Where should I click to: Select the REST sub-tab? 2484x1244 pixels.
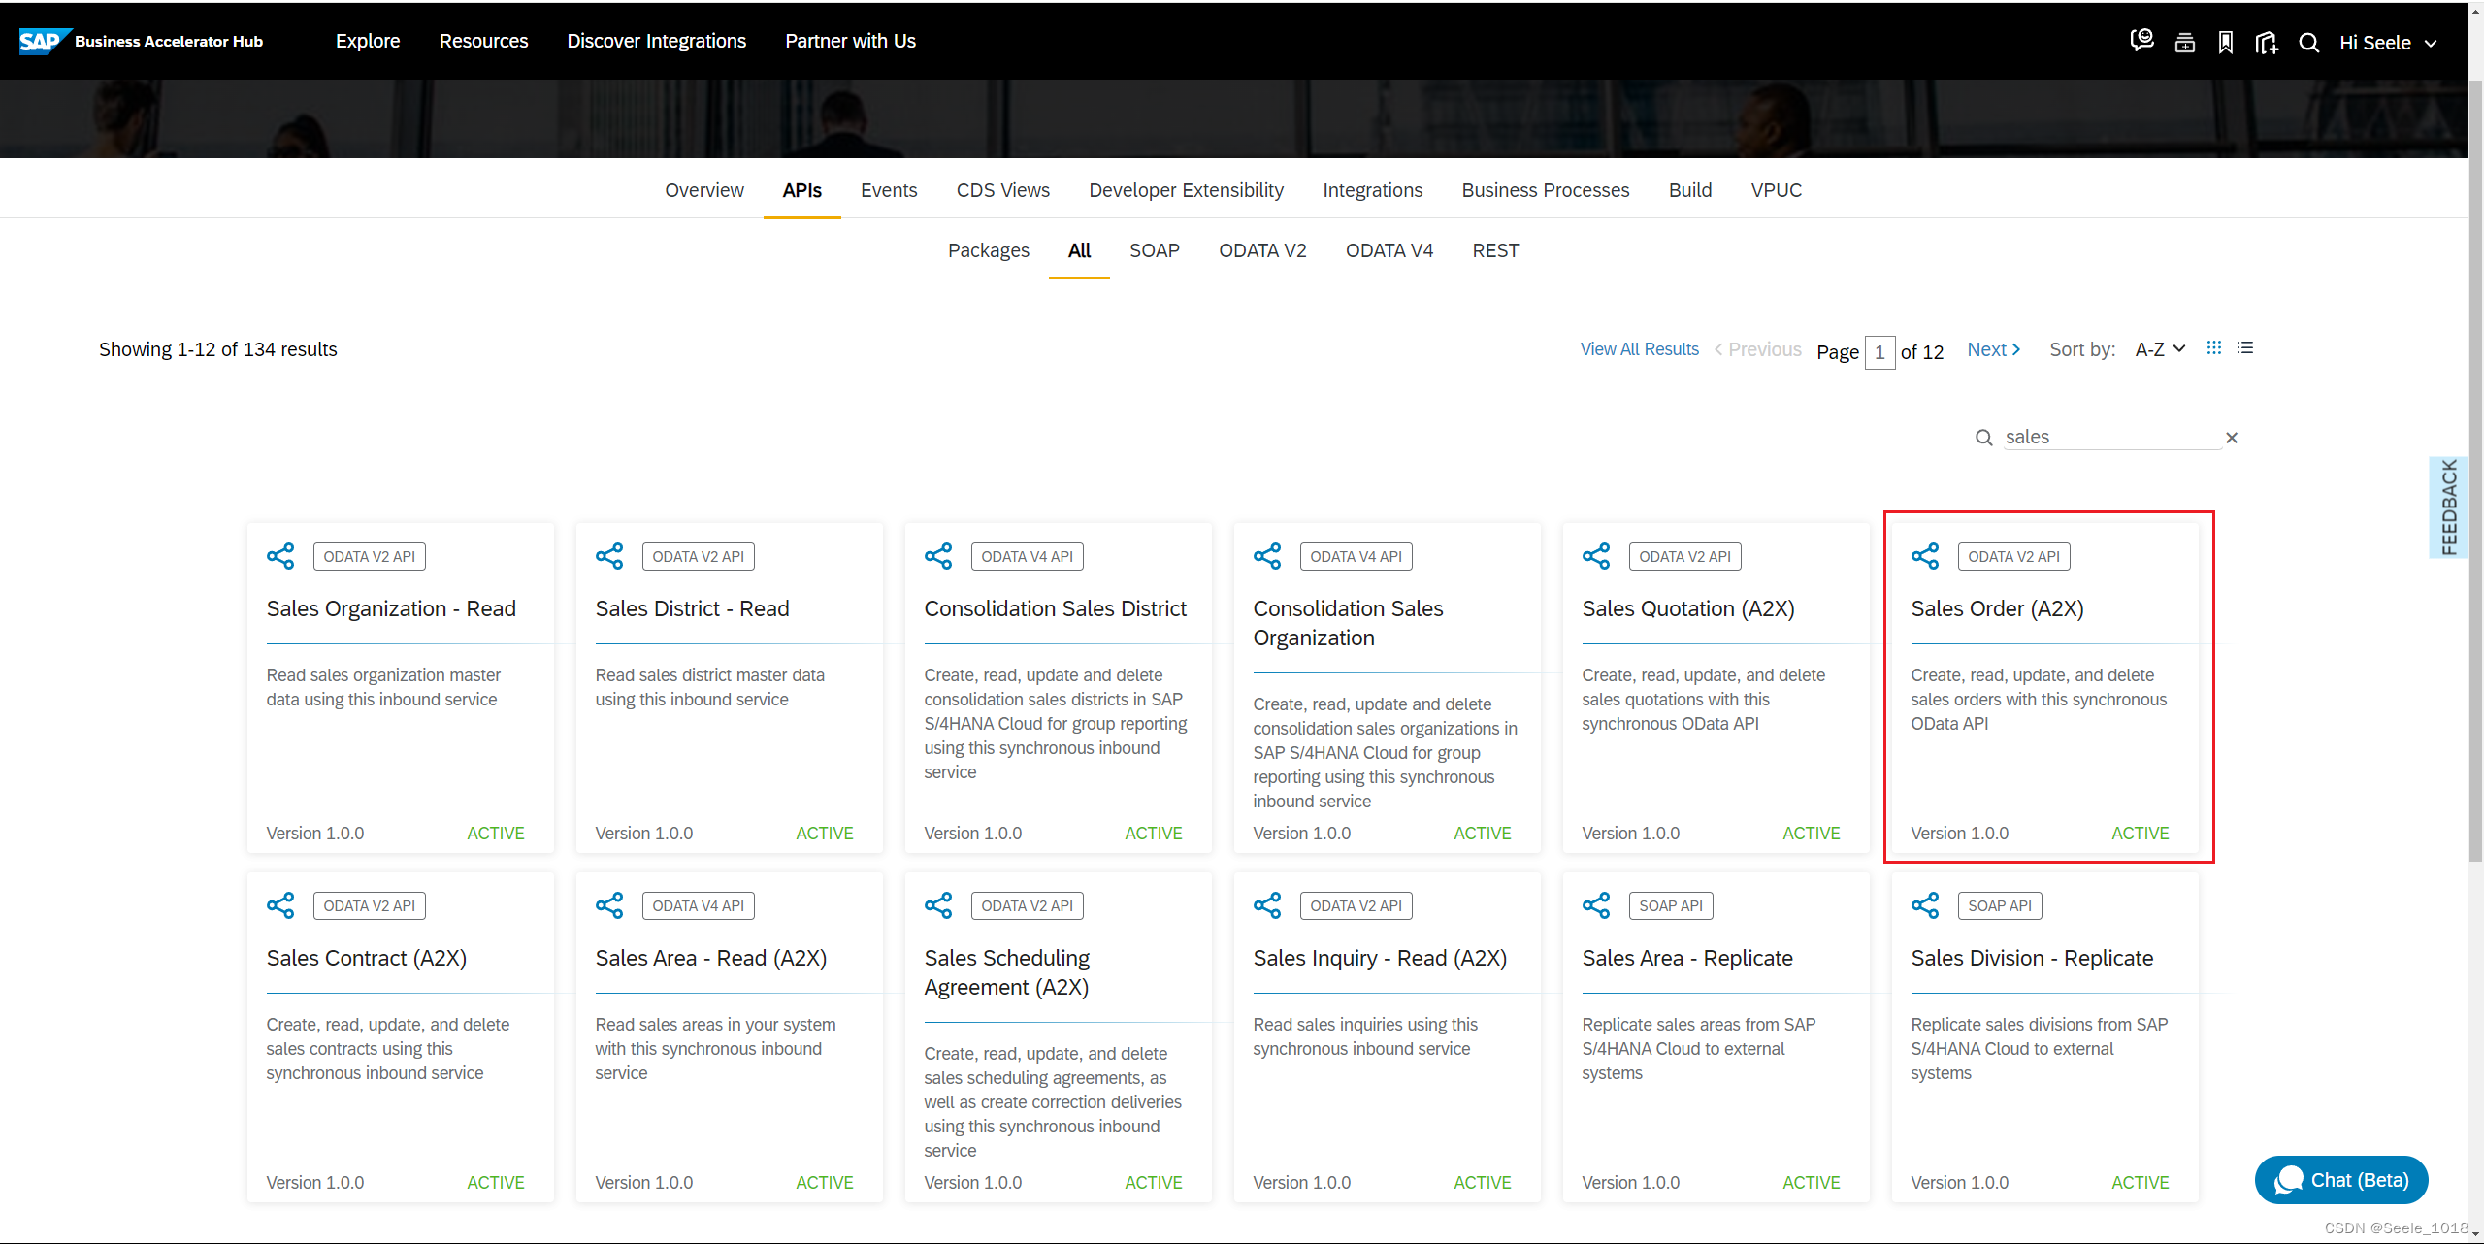[1495, 250]
